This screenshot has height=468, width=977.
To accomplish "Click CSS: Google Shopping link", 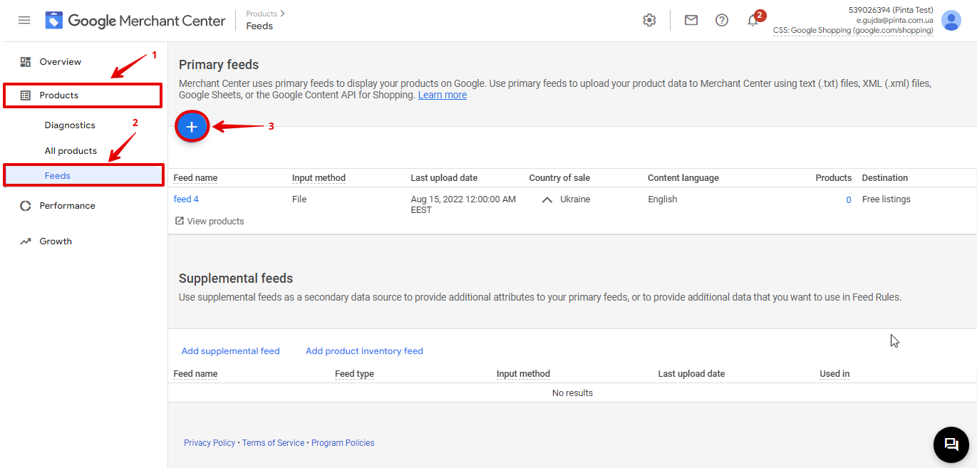I will pos(853,31).
